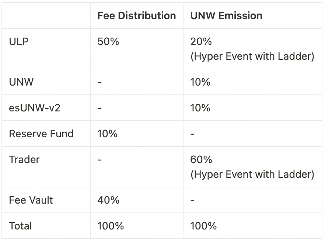Select the 20% emission value for ULP

point(201,42)
